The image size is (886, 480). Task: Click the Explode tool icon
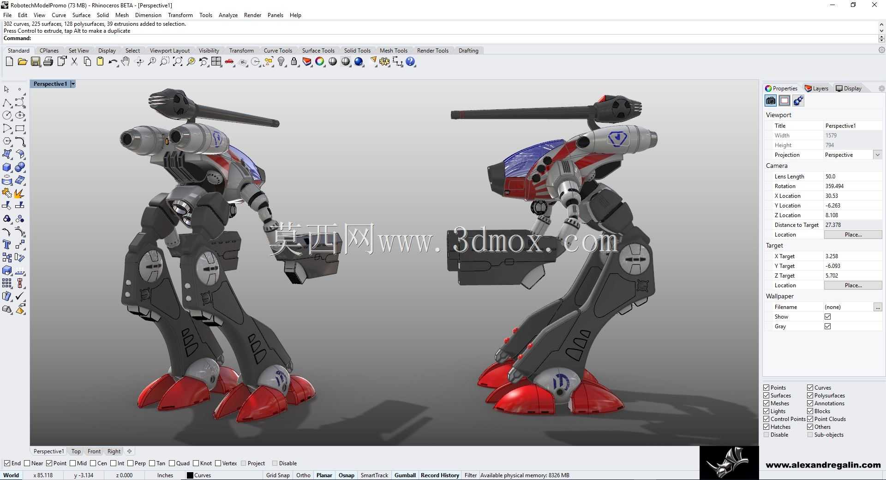click(x=20, y=193)
